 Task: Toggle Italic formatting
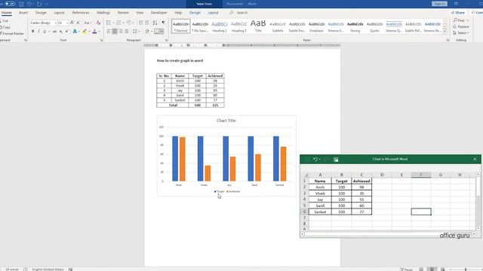click(x=38, y=32)
